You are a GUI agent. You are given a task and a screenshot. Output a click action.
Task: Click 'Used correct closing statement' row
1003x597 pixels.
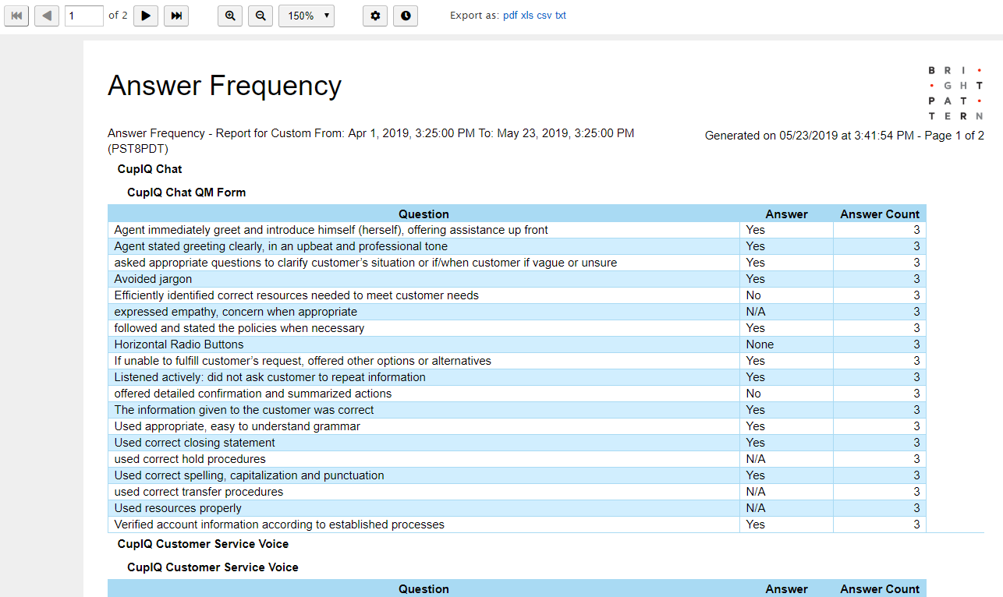pos(517,443)
